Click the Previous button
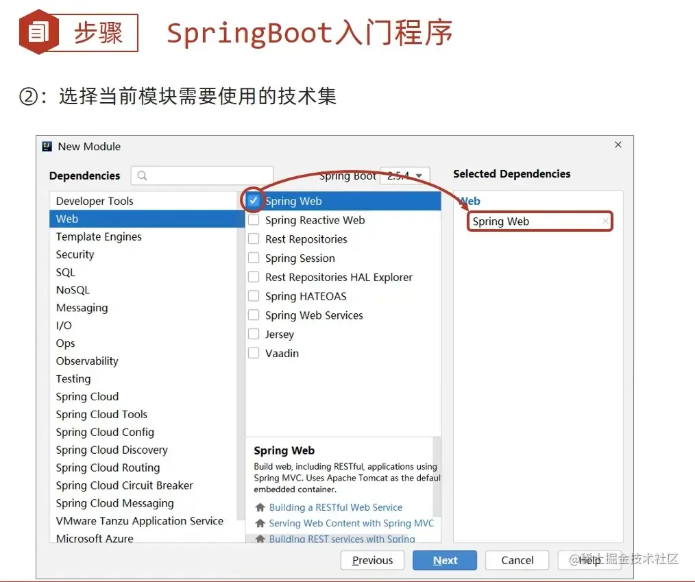Screen dimensions: 695x582 pos(372,560)
